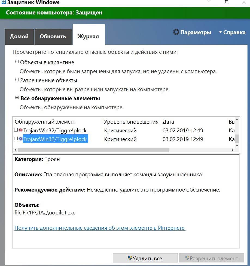Sort by the Дата column header

pos(194,122)
